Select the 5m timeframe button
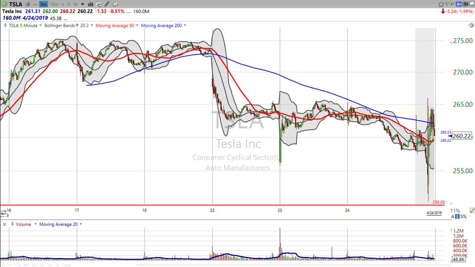Screen dimensions: 475x267 click(44, 4)
